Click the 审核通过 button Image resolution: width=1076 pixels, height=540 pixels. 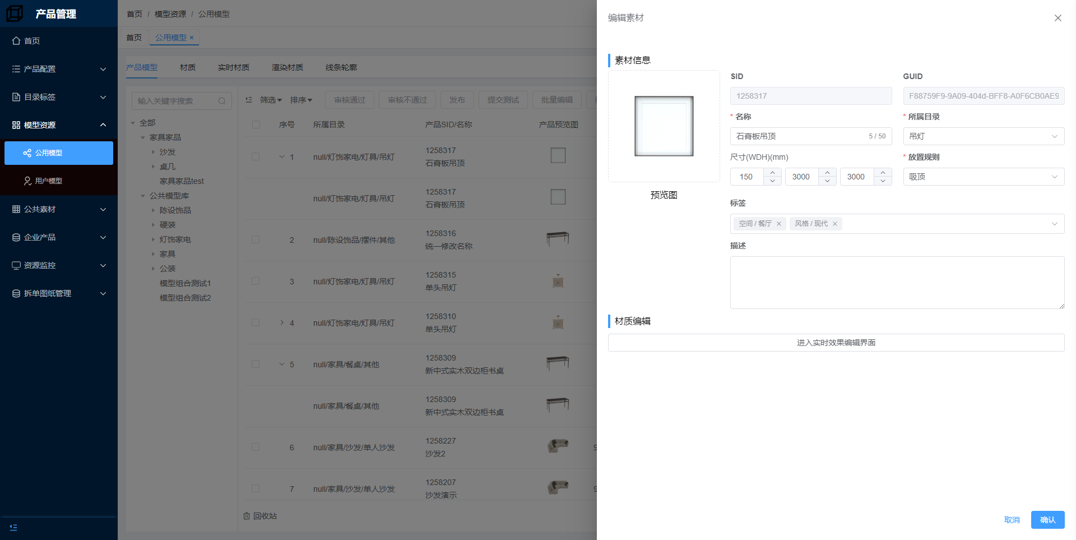tap(350, 100)
